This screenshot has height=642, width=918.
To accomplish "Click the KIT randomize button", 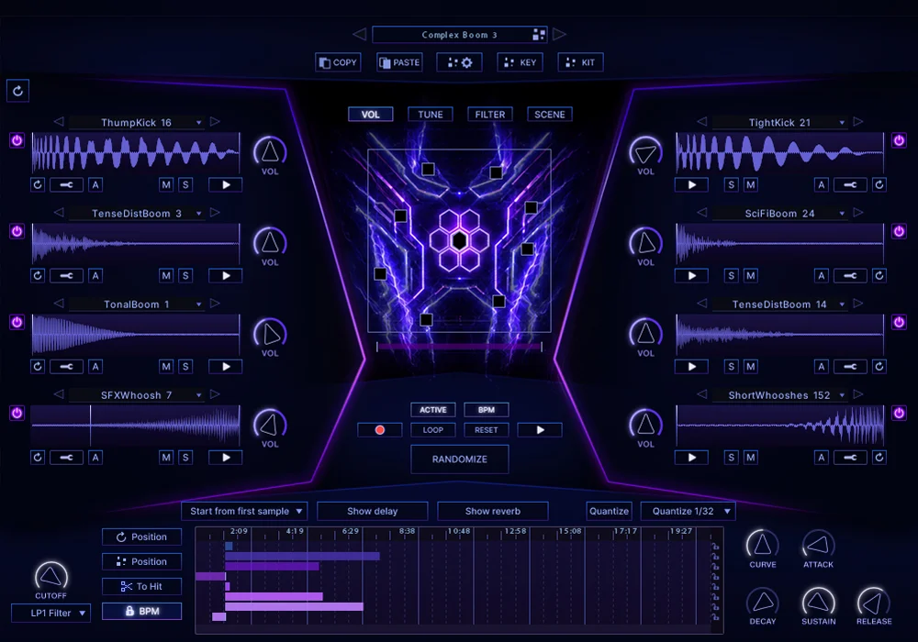I will (580, 62).
